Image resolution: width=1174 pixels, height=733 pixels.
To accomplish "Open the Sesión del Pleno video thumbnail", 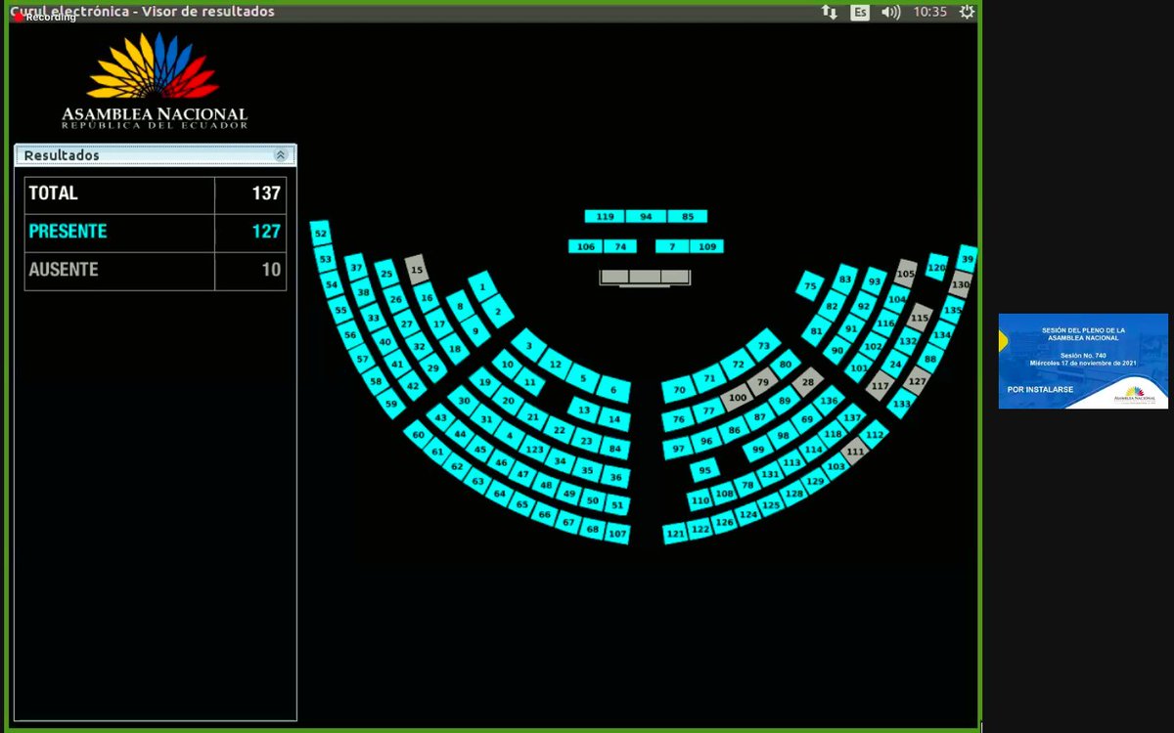I will coord(1083,361).
